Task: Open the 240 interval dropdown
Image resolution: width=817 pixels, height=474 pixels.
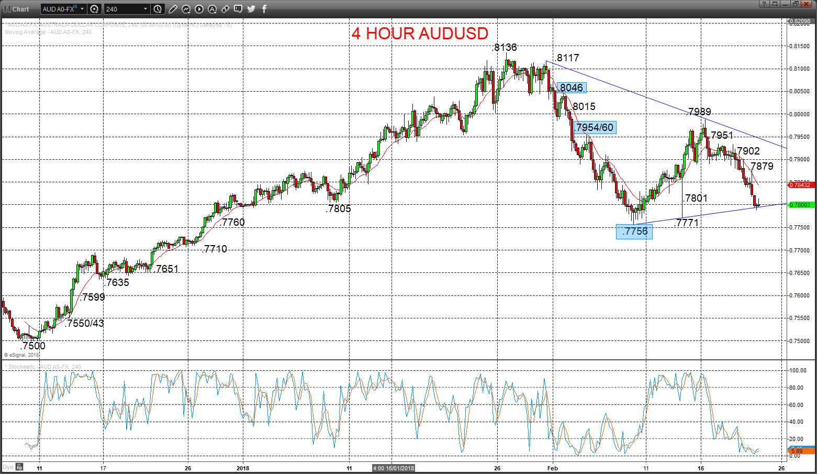Action: point(127,9)
